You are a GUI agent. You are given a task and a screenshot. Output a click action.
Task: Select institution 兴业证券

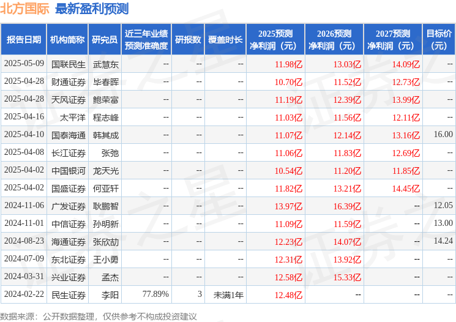coord(69,277)
